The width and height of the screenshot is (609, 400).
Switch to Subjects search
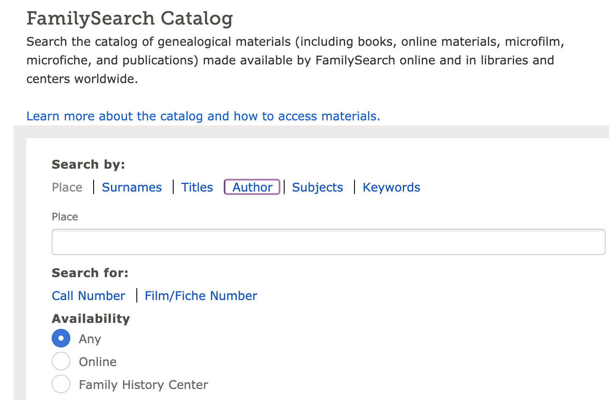tap(317, 187)
